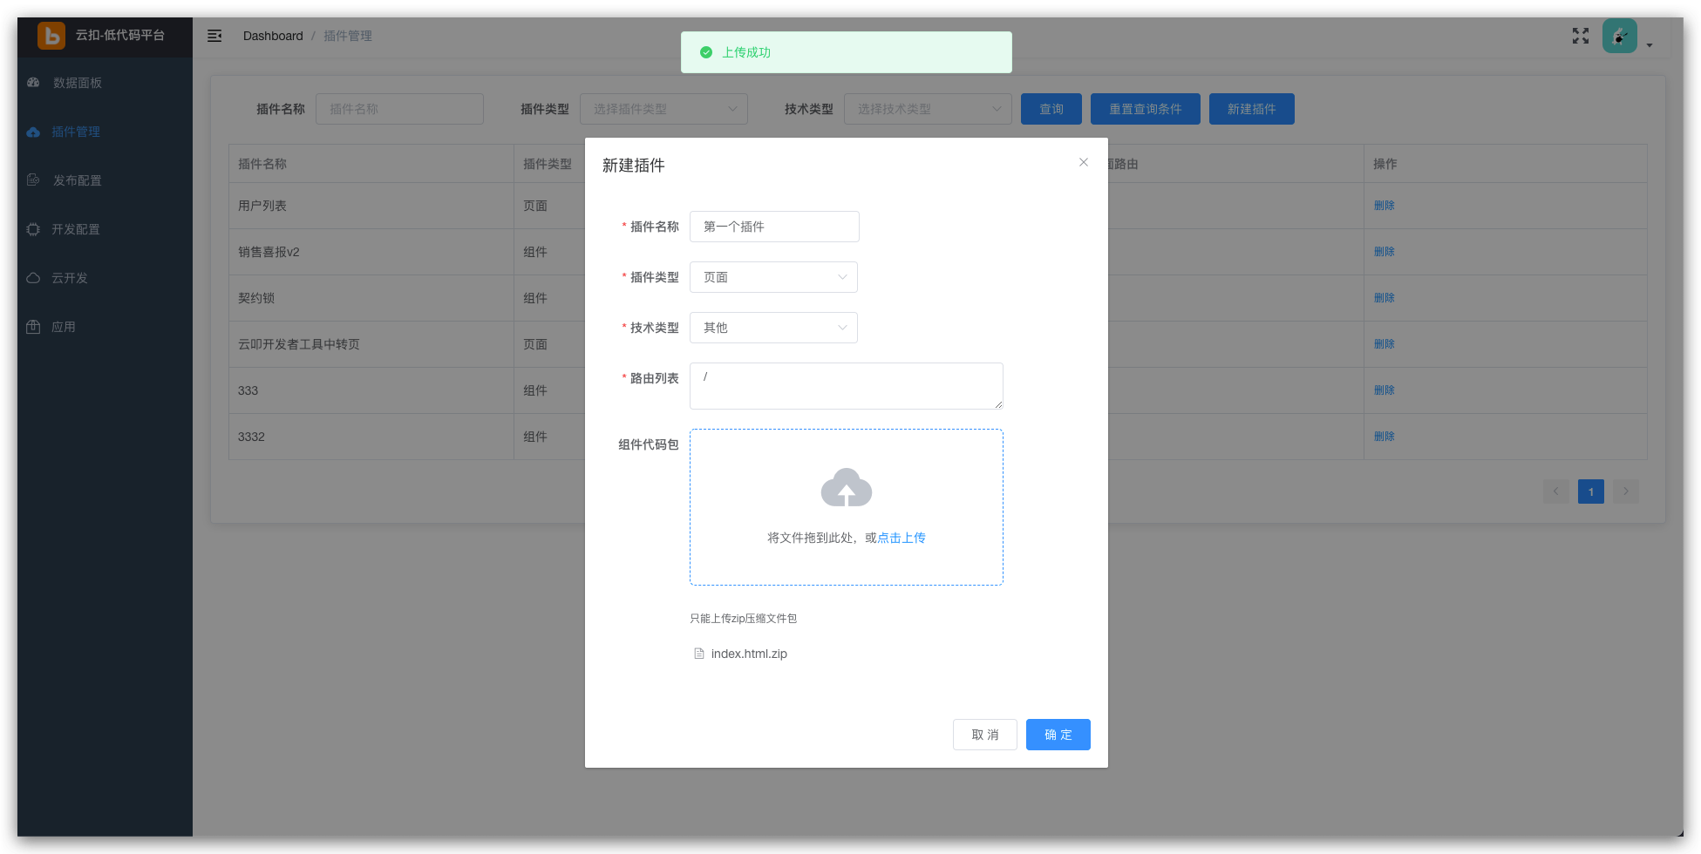
Task: Expand the 技术类型 dropdown in dialog
Action: pos(773,328)
